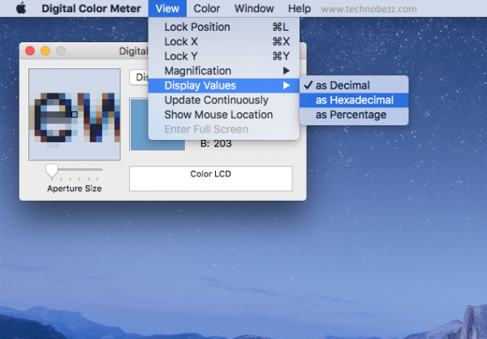This screenshot has height=339, width=487.
Task: Select Display Values submenu entry
Action: 224,85
